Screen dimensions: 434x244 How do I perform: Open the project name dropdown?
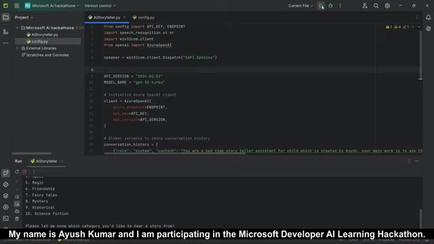52,5
